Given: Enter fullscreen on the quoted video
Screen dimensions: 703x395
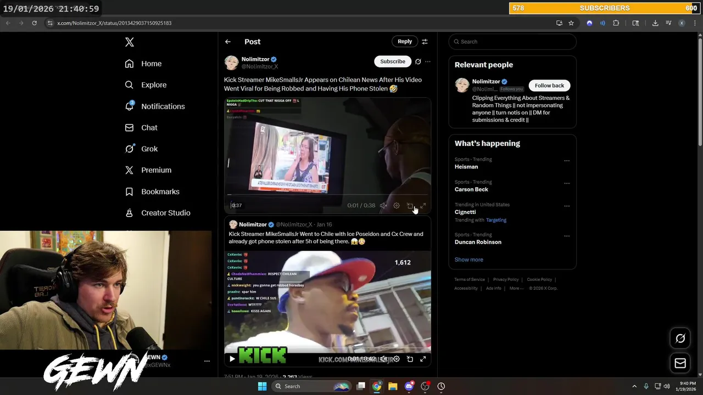Looking at the screenshot, I should coord(423,359).
